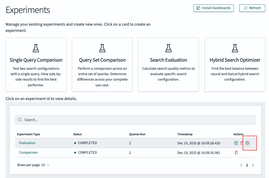Click the Query Set Comparison flask icon
The image size is (269, 178).
(102, 48)
